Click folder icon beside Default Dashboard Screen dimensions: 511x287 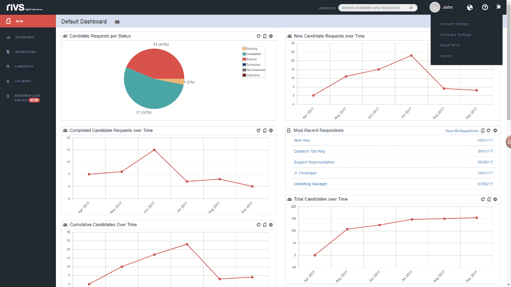click(117, 22)
